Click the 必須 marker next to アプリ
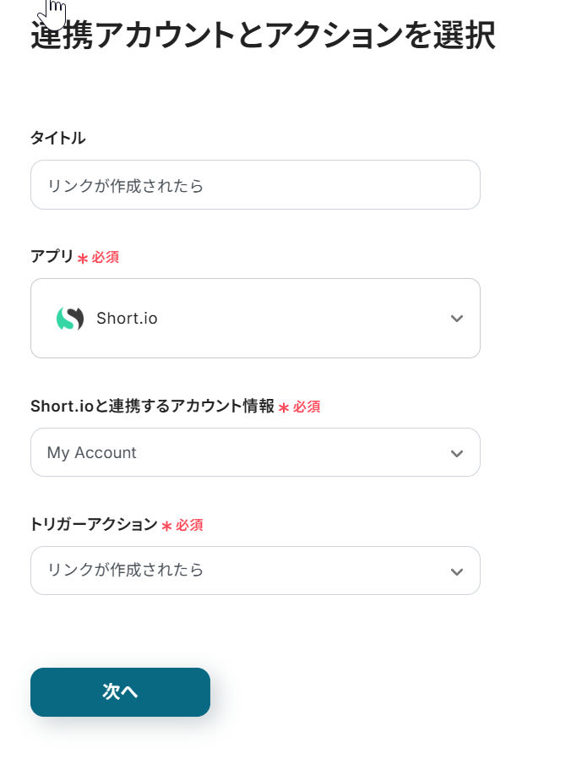This screenshot has height=759, width=571. [x=106, y=258]
